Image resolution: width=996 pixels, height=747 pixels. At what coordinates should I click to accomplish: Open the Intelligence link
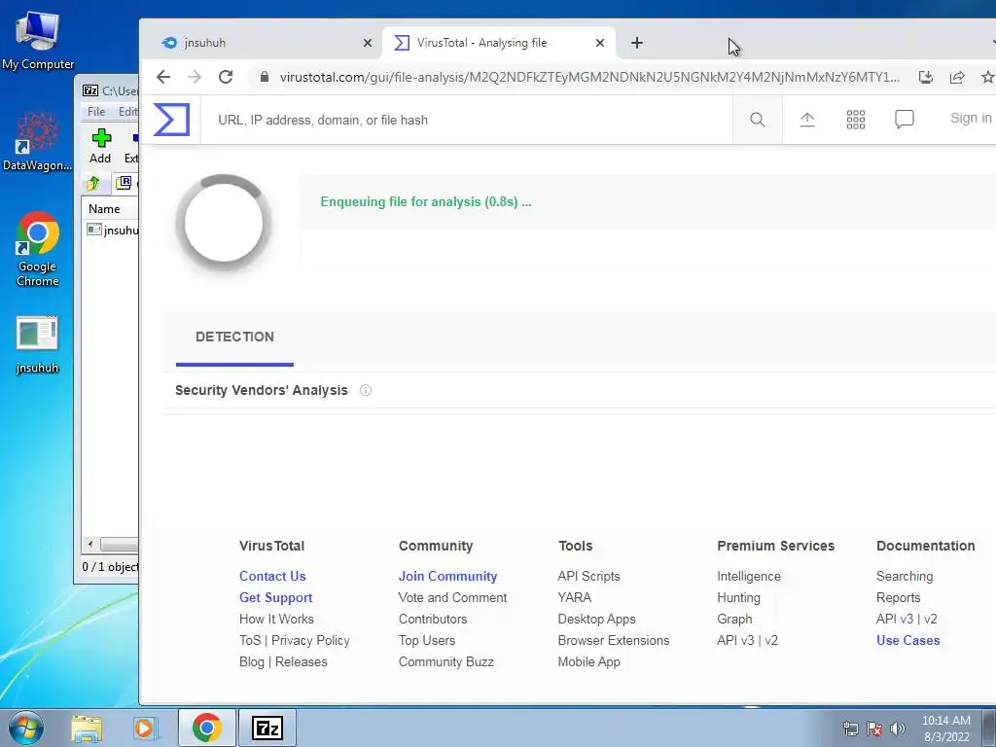pyautogui.click(x=749, y=576)
